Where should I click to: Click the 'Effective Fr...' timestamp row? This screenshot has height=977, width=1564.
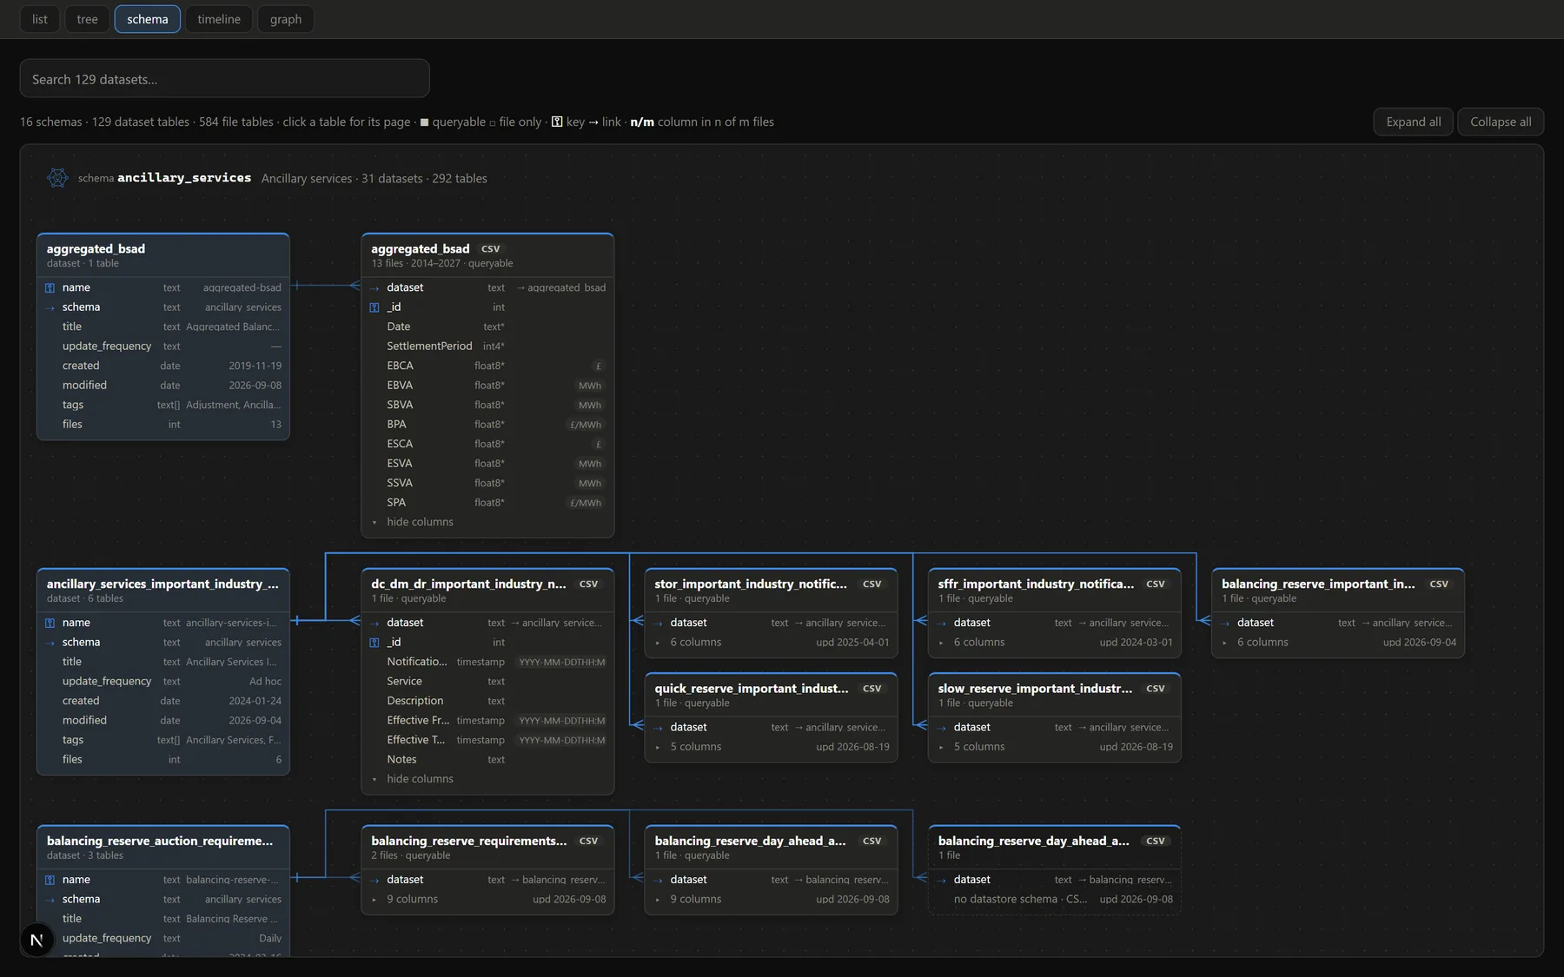(x=487, y=721)
